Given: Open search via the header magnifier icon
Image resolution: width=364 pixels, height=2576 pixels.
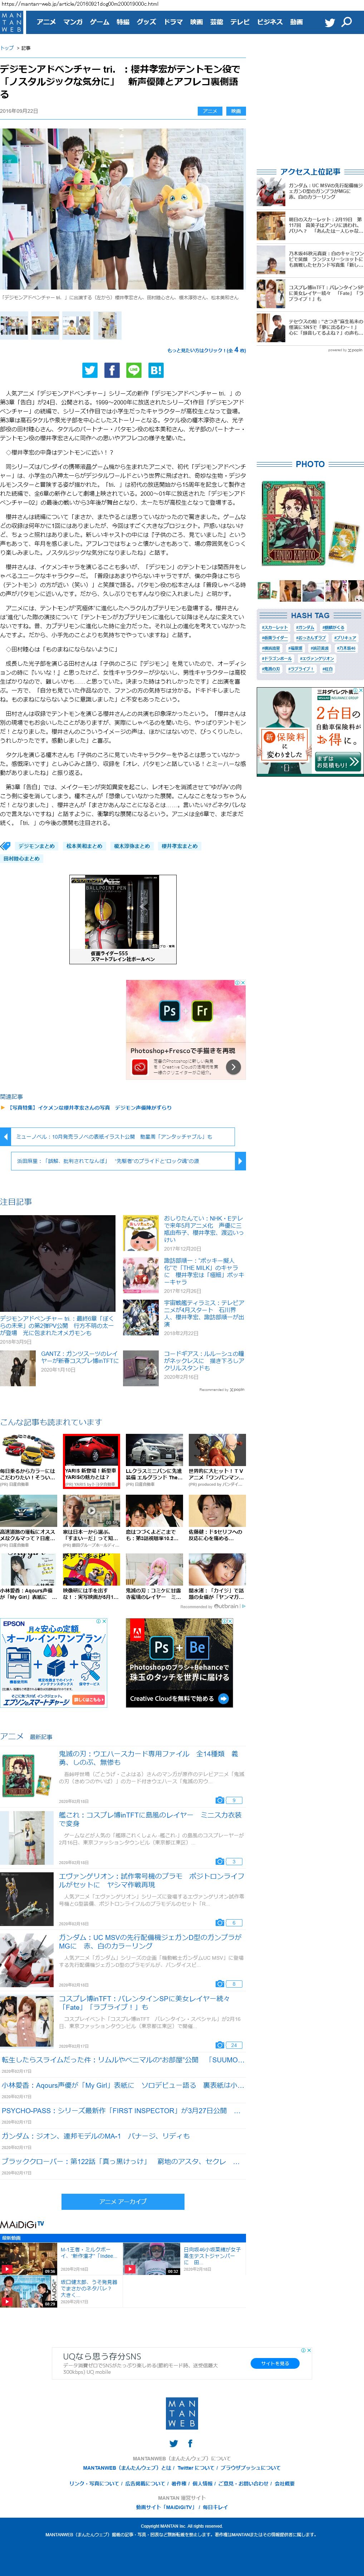Looking at the screenshot, I should tap(347, 22).
